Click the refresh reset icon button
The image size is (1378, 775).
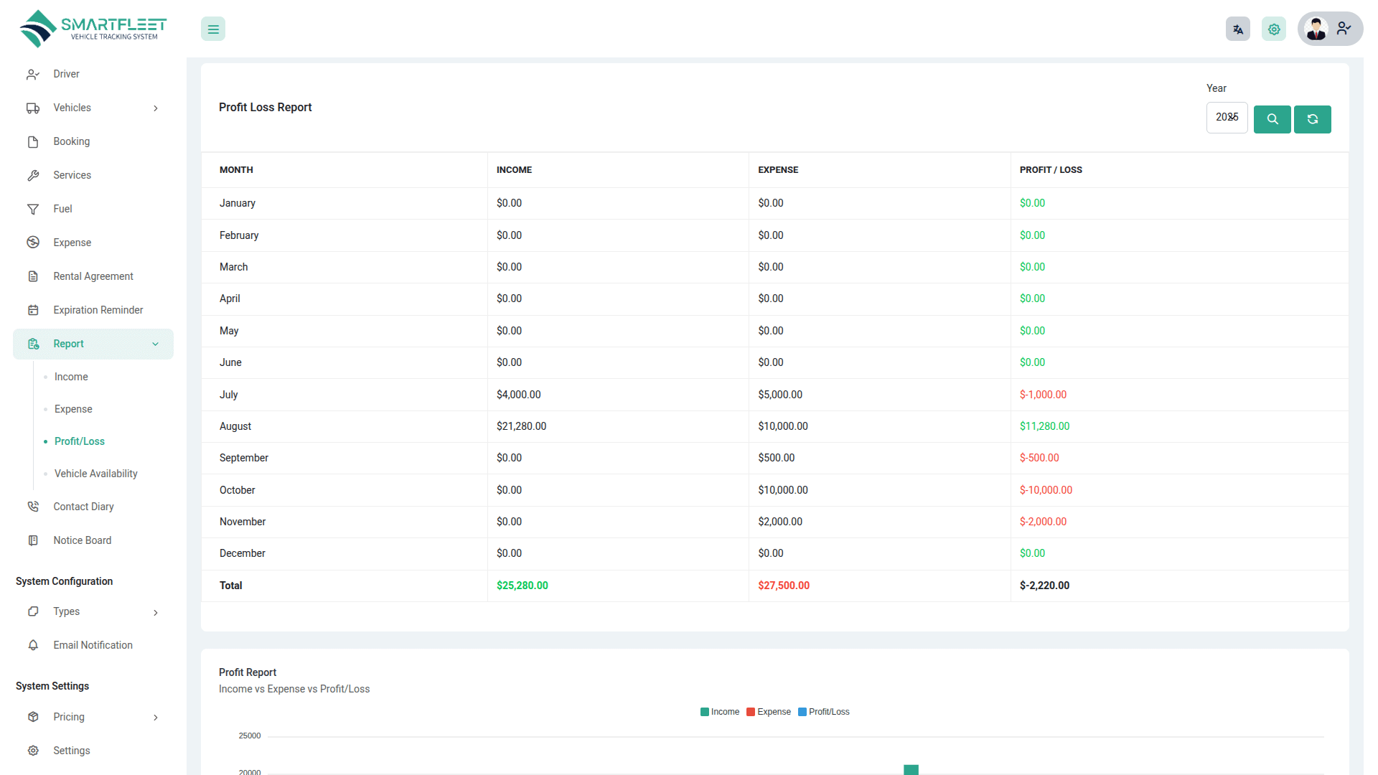(1312, 119)
